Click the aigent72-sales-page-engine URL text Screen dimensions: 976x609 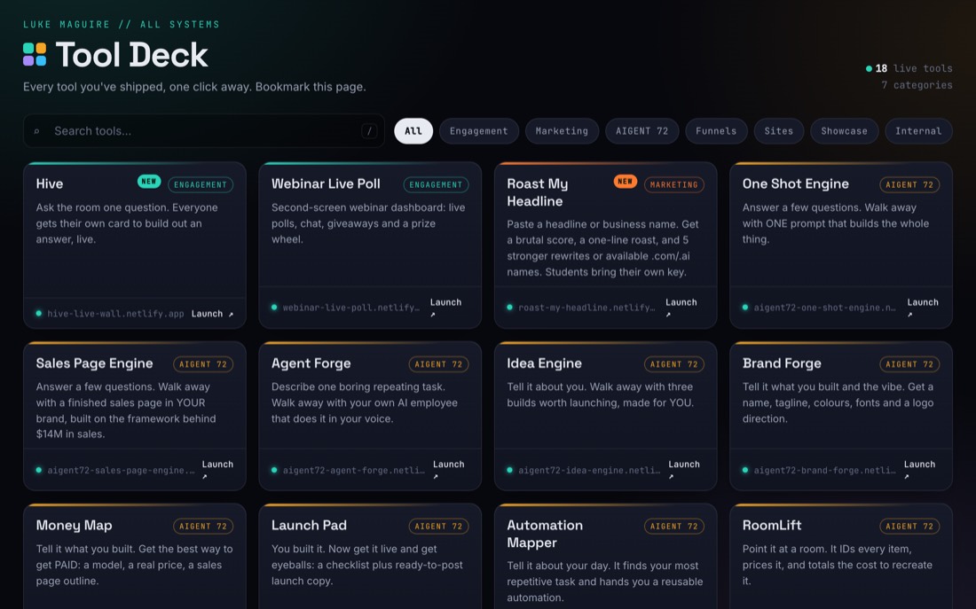click(121, 471)
